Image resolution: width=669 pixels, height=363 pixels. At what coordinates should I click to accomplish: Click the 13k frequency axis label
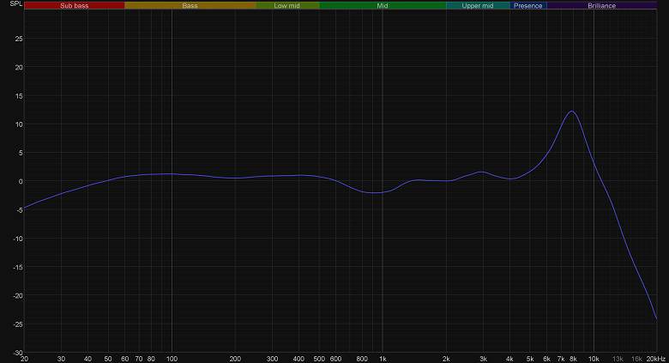pos(618,360)
